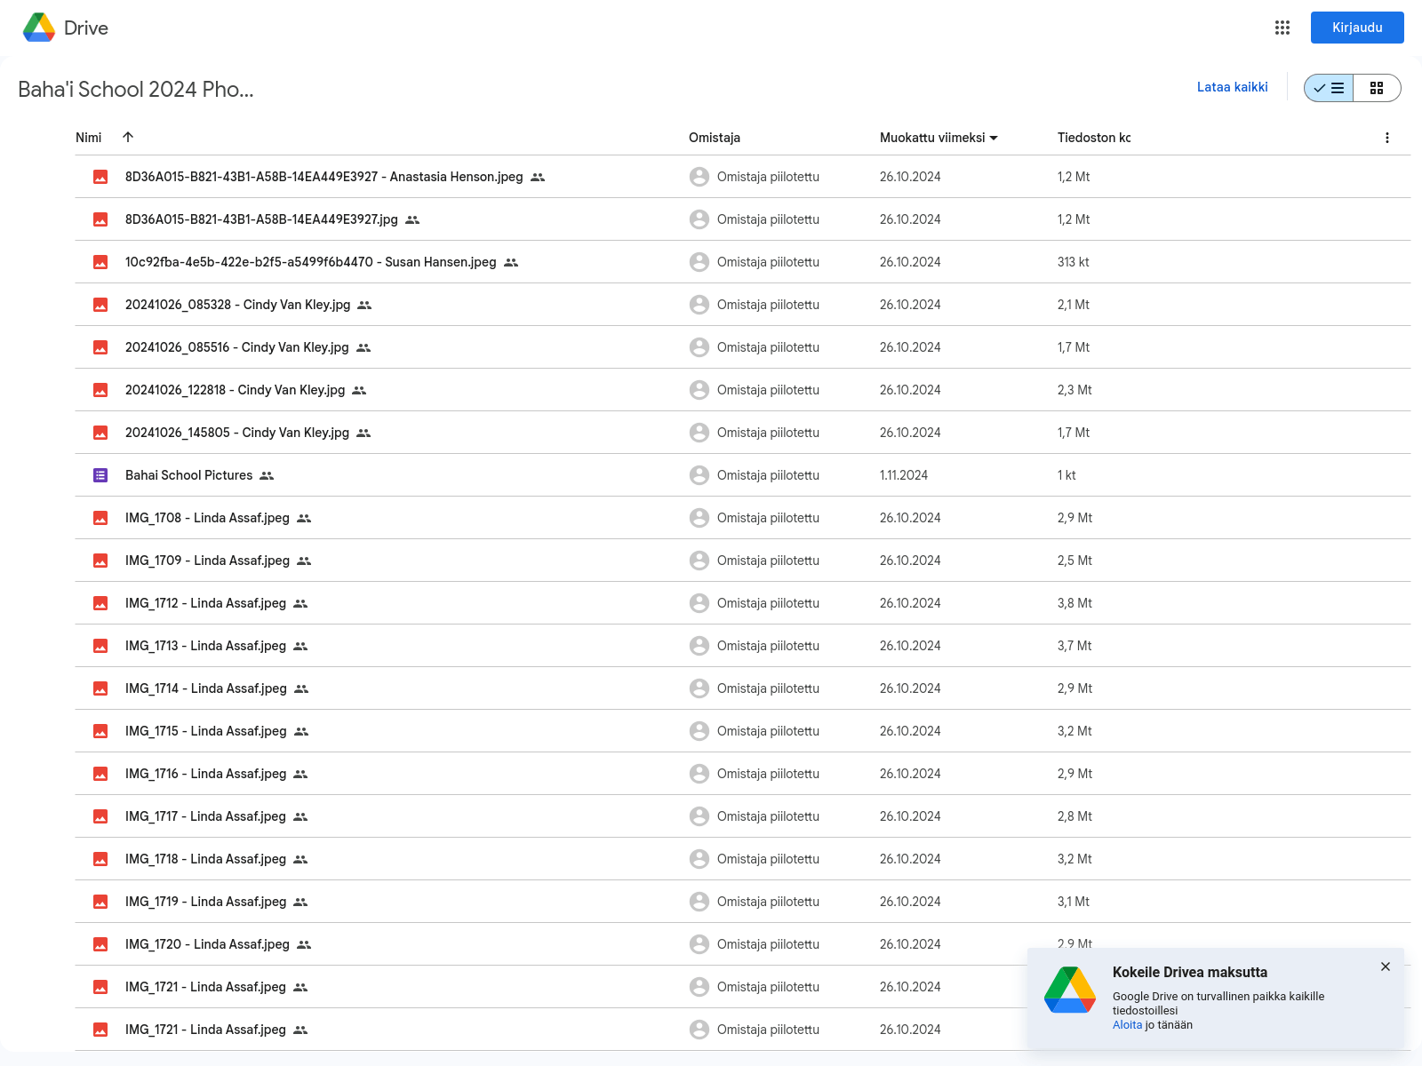
Task: Click the 3,8 Mt file size
Action: click(x=1074, y=603)
